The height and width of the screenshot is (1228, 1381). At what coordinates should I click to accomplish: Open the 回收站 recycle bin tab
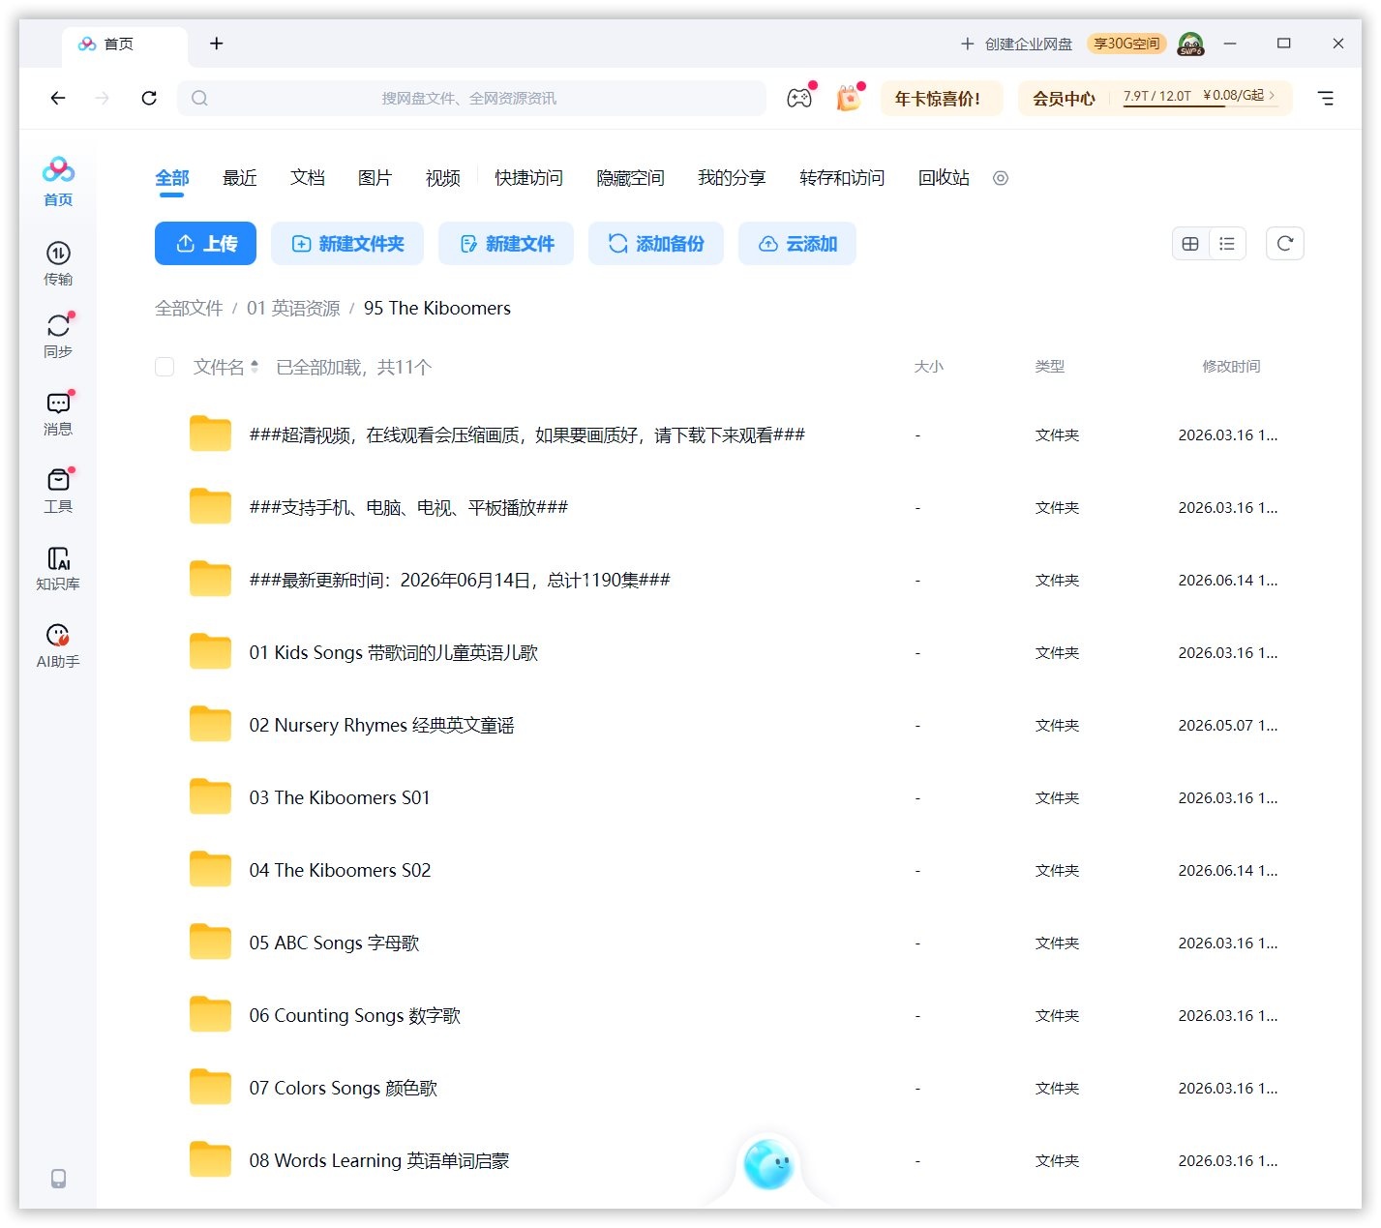[944, 178]
